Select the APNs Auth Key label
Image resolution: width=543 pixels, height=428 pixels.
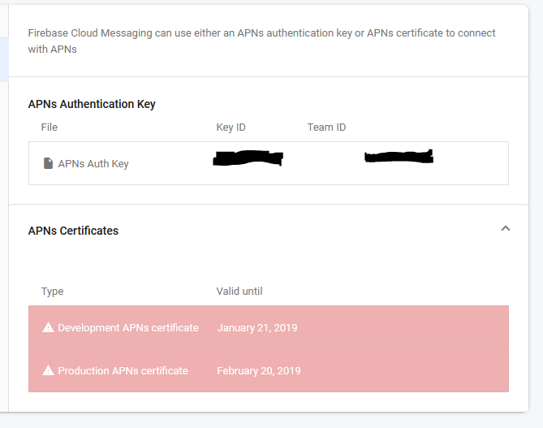(x=93, y=164)
